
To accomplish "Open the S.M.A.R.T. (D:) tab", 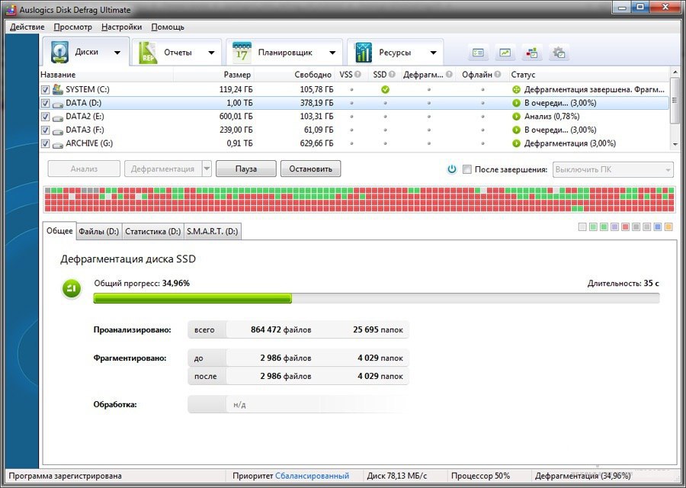I will click(x=212, y=231).
